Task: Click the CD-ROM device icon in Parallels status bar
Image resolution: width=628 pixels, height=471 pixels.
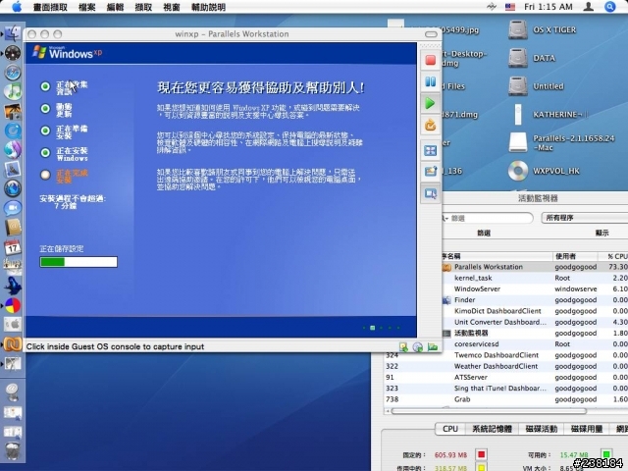Action: click(418, 346)
